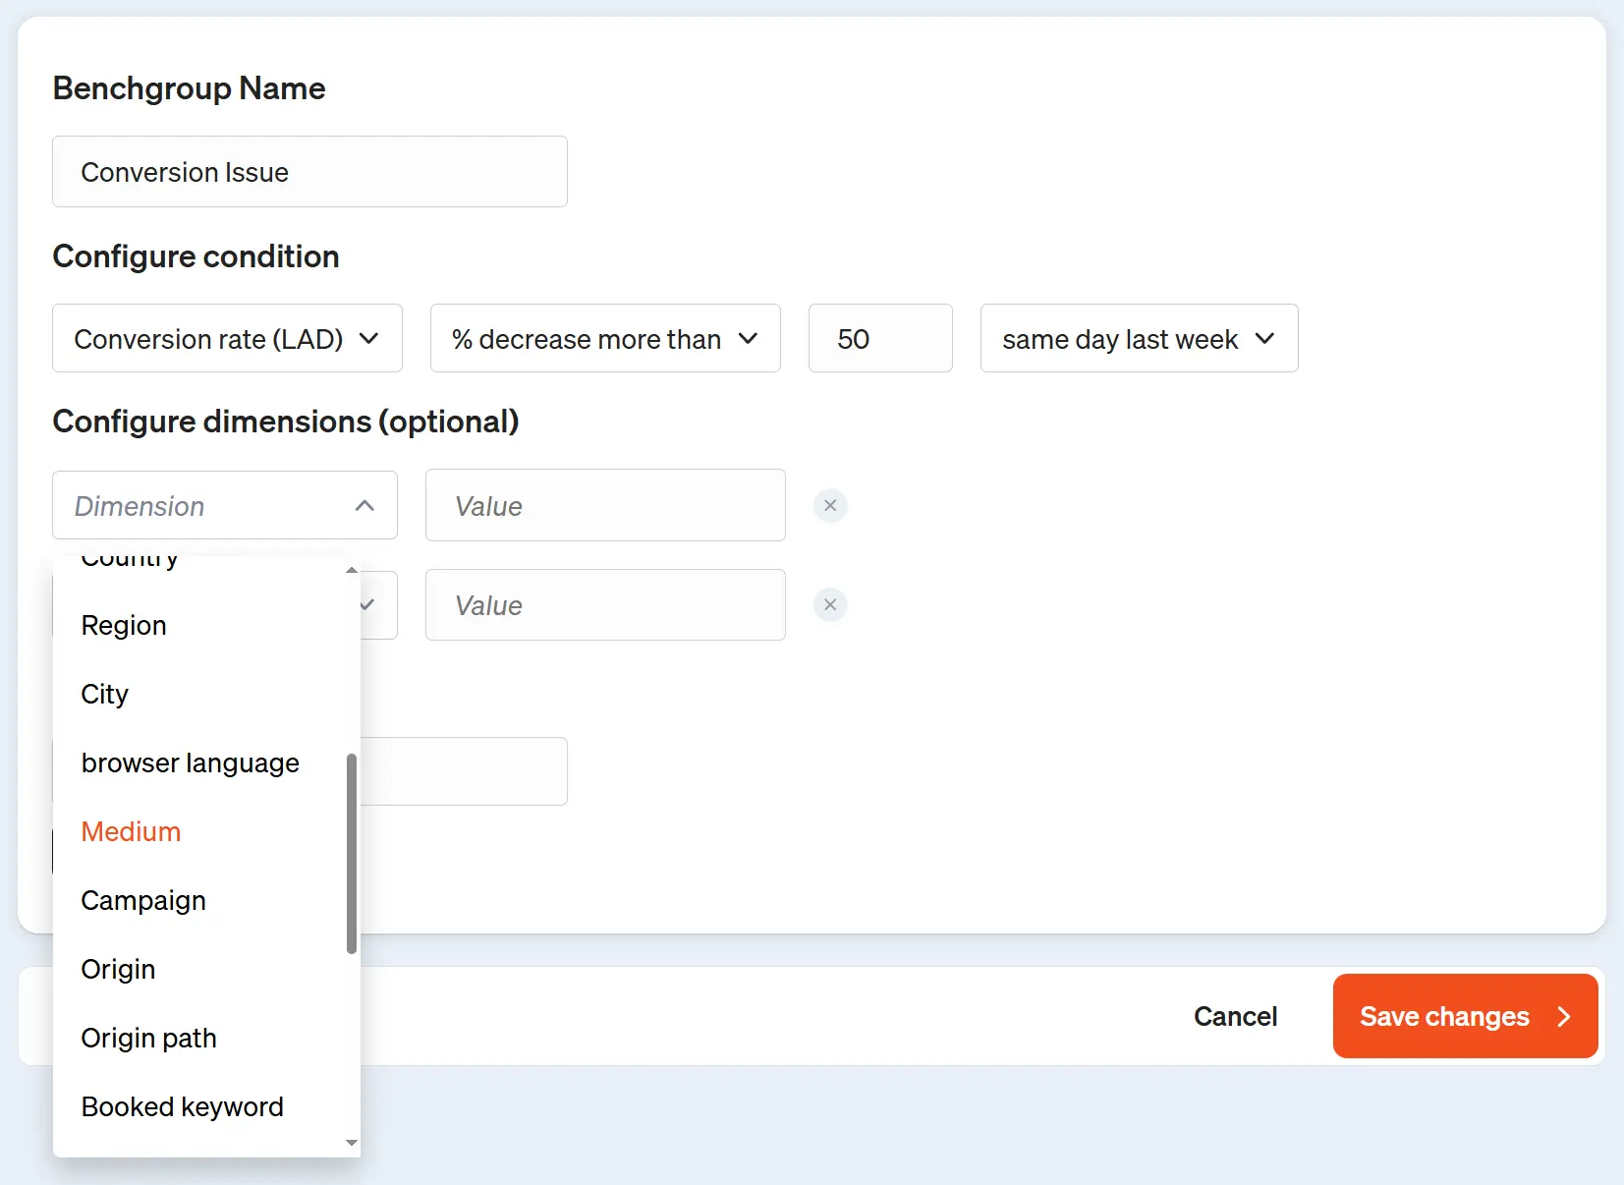Select the highlighted Medium option
Screen dimensions: 1624x1185
[131, 832]
